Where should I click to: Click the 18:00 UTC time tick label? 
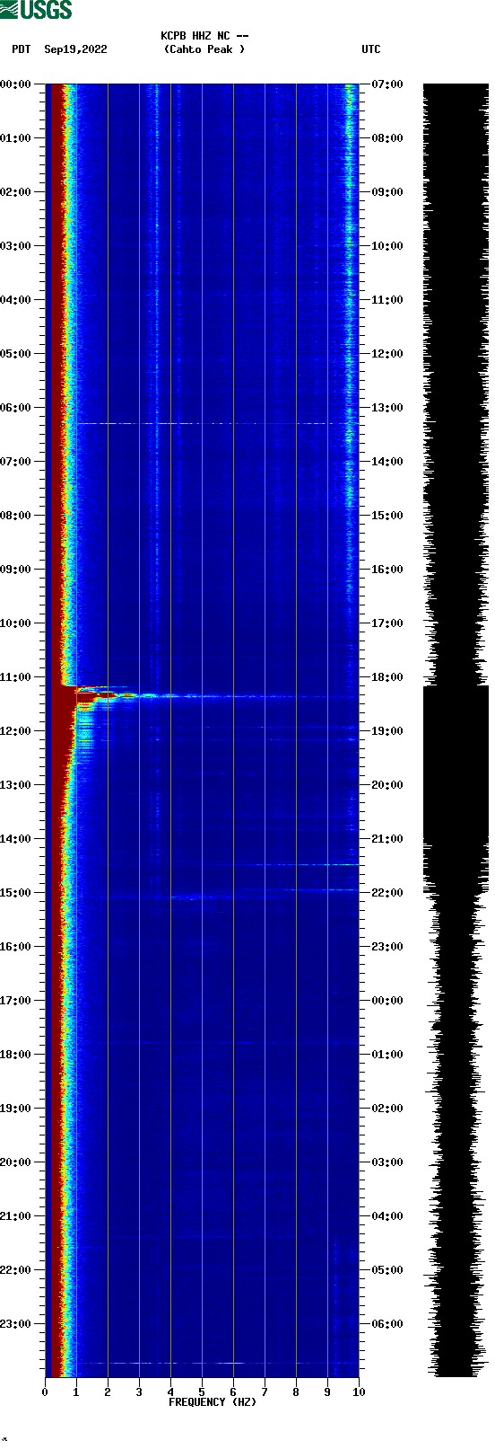(387, 677)
